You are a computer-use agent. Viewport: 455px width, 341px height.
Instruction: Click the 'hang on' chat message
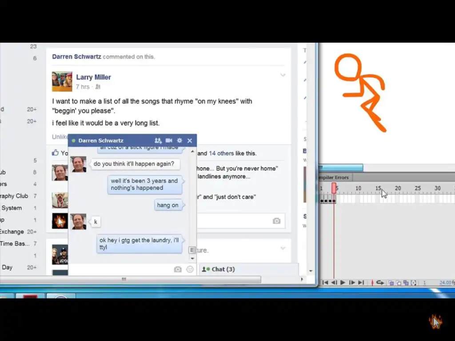click(168, 205)
